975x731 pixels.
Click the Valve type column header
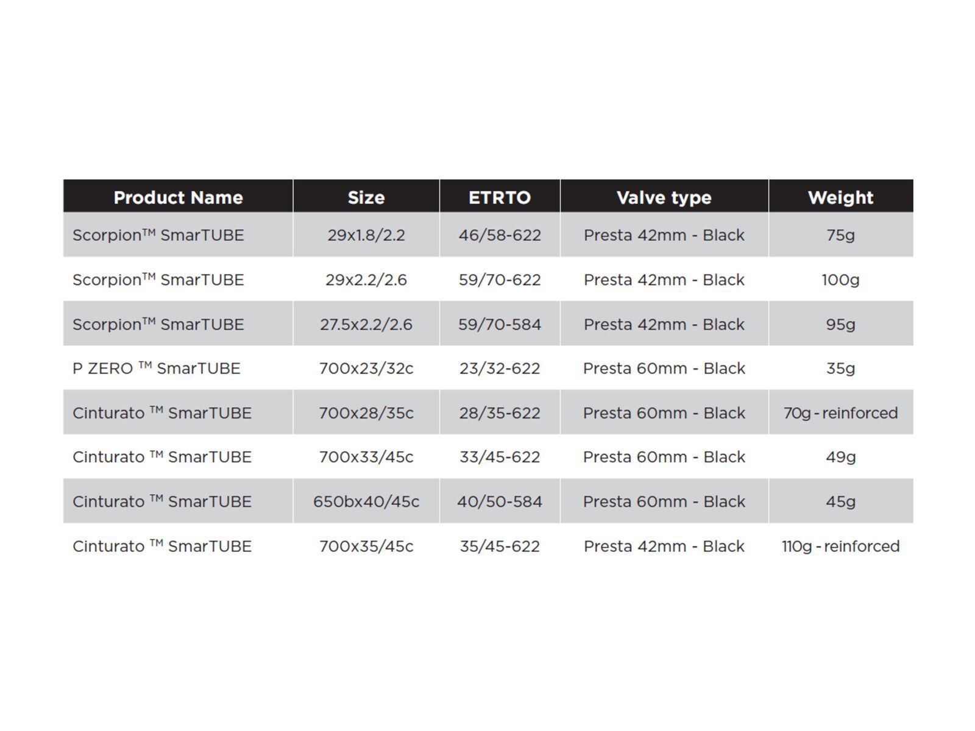click(664, 197)
